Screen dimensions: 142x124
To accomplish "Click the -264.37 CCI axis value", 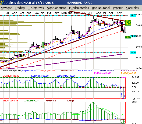I will pos(136,99).
